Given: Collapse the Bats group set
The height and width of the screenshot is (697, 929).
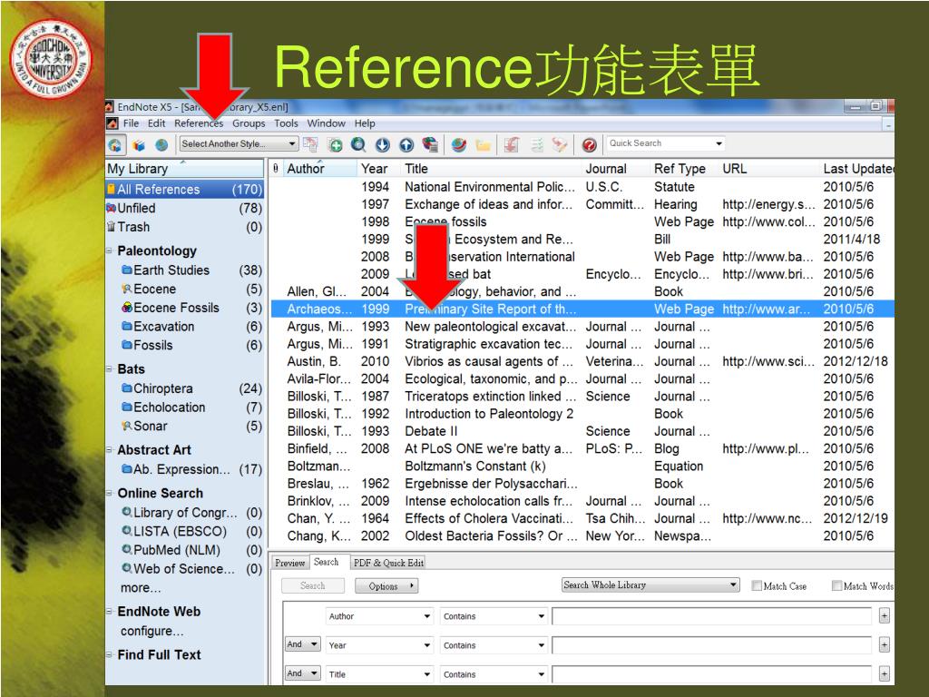Looking at the screenshot, I should [110, 369].
